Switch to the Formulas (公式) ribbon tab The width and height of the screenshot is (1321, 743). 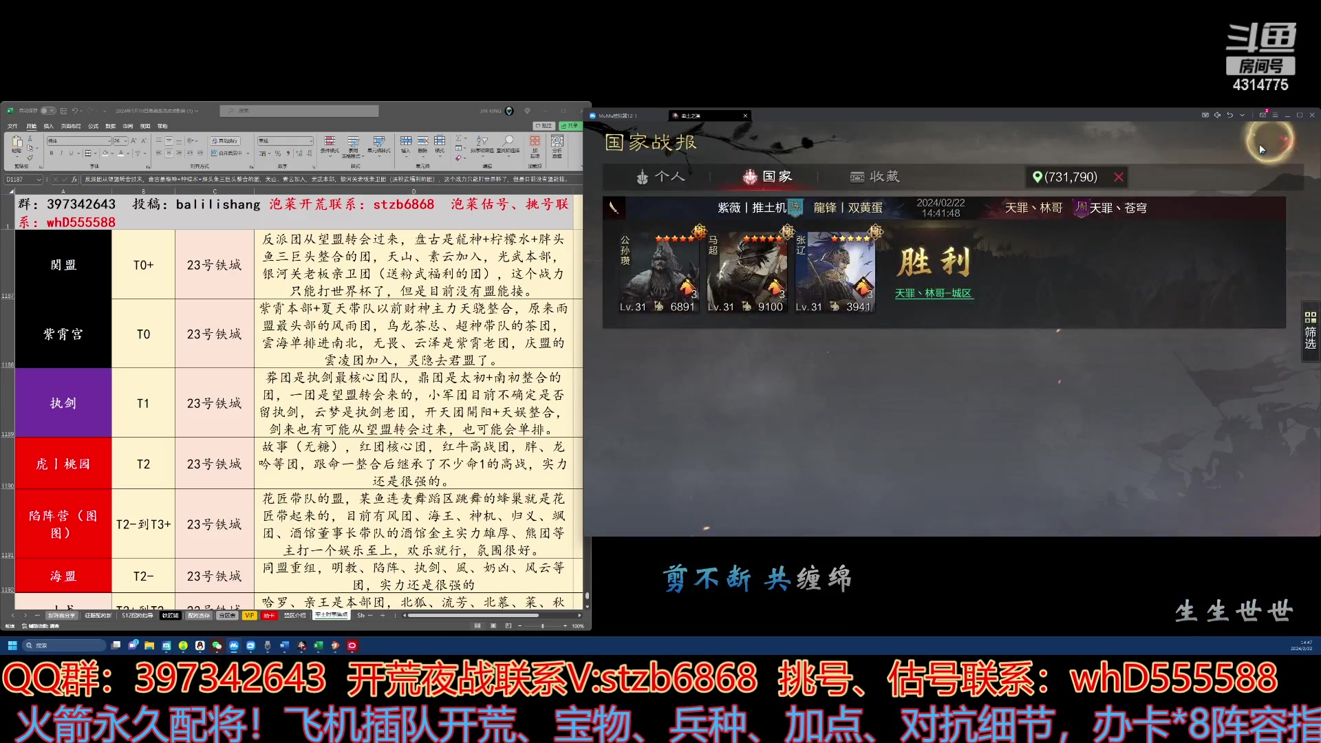(93, 127)
